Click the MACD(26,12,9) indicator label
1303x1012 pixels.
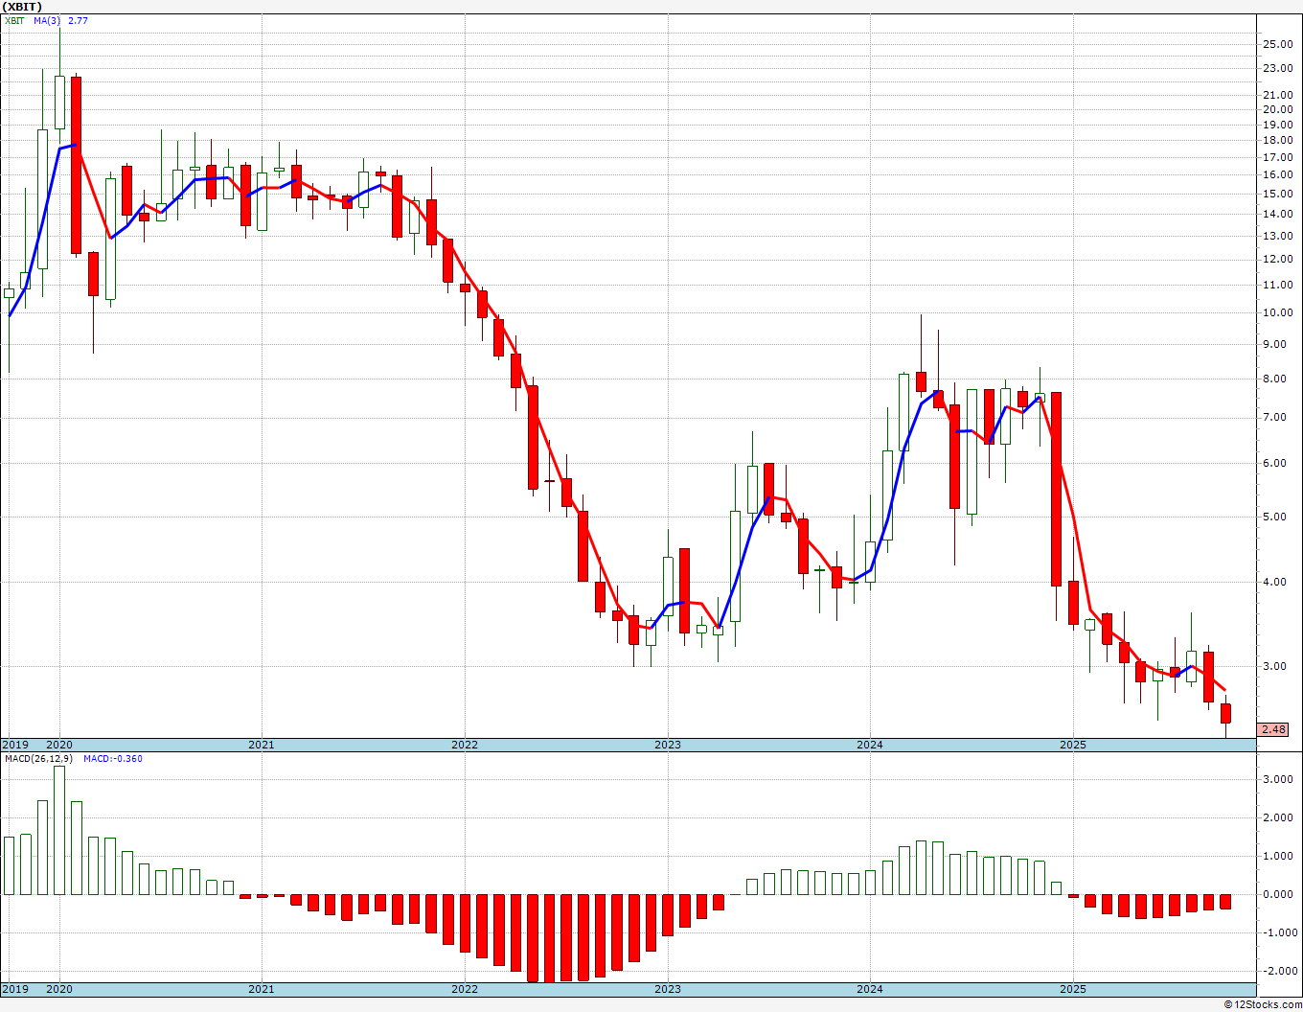pyautogui.click(x=38, y=758)
